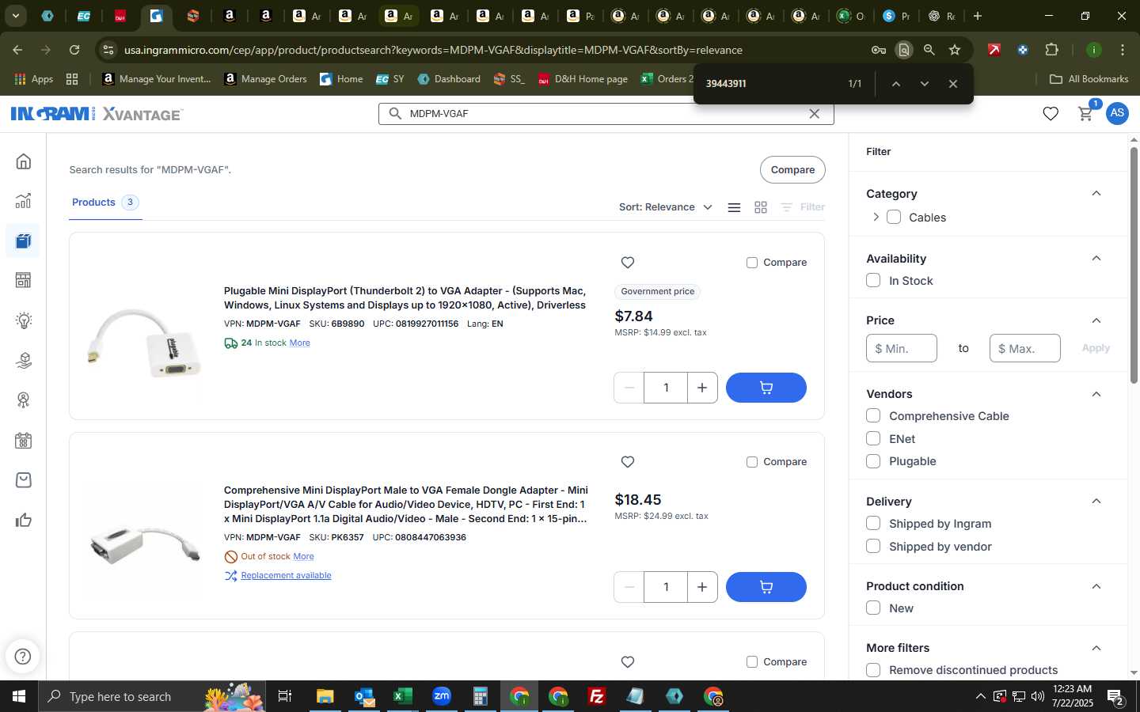Click the Compare button above results
Image resolution: width=1140 pixels, height=712 pixels.
[792, 170]
